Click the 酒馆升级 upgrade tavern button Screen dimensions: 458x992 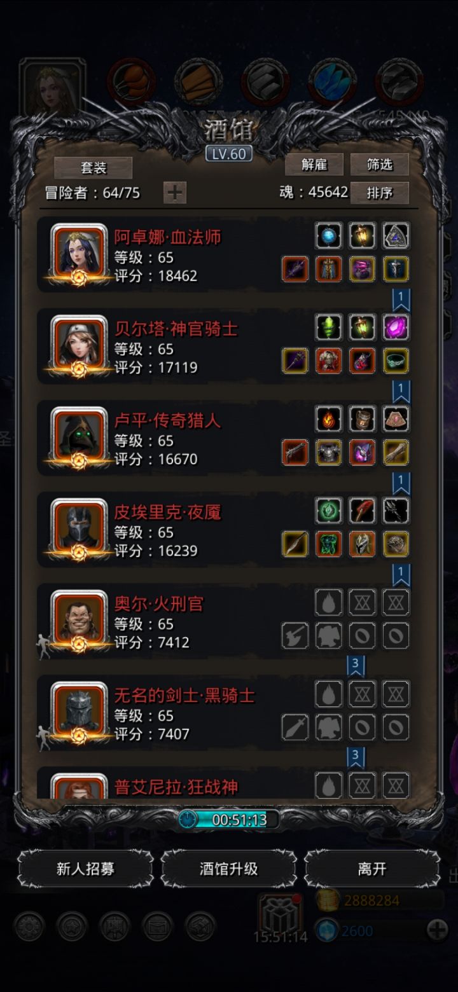(229, 869)
